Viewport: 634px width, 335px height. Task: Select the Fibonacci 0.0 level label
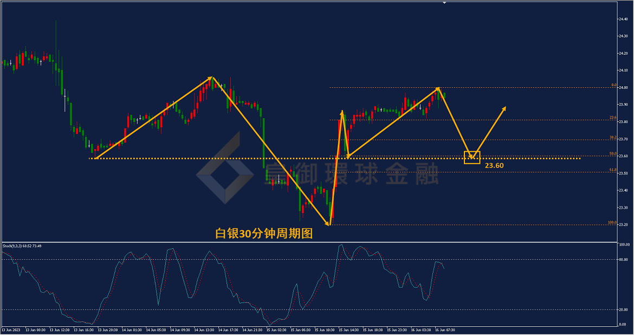pyautogui.click(x=614, y=85)
